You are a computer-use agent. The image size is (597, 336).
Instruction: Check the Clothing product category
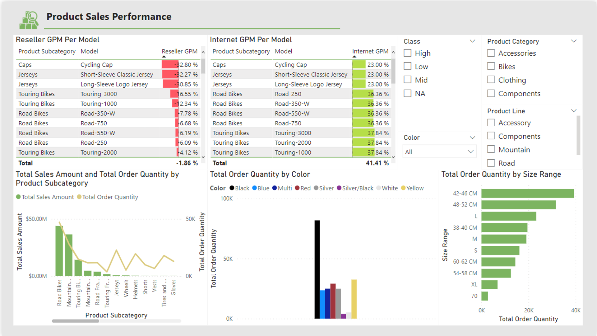coord(491,80)
